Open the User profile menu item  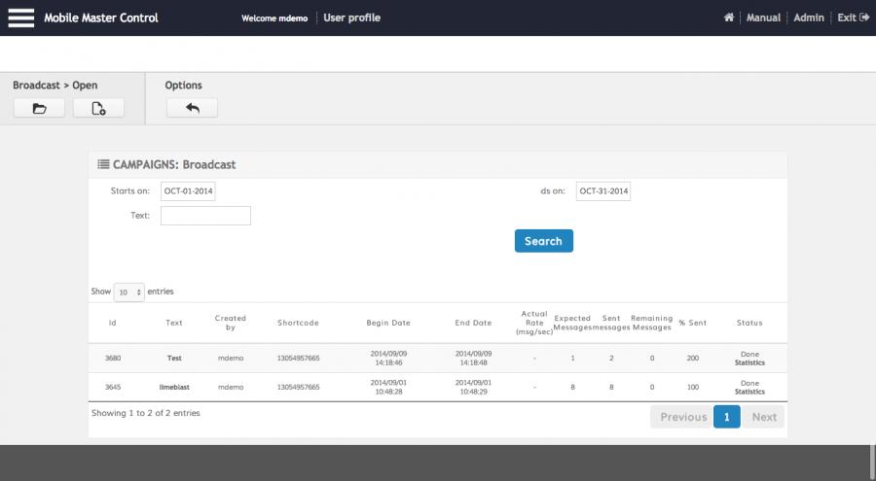coord(351,17)
